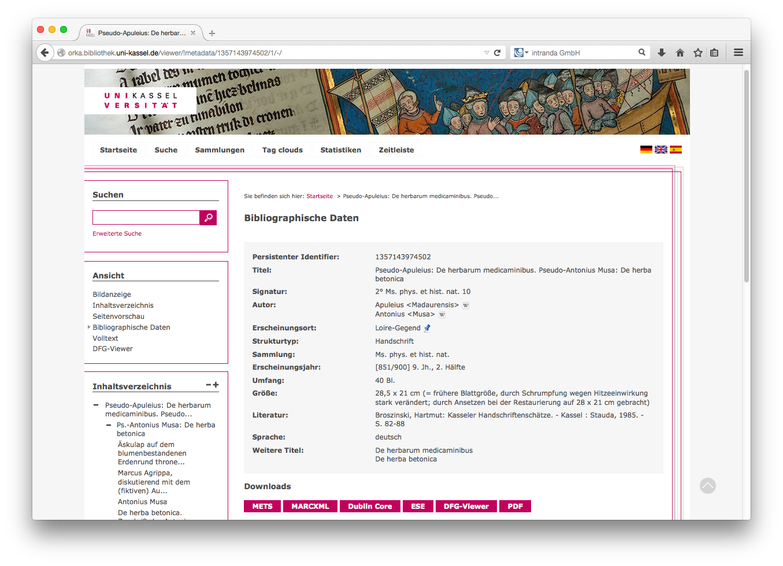This screenshot has width=783, height=566.
Task: Collapse the Ps.-Antonius Musa tree node
Action: [109, 425]
